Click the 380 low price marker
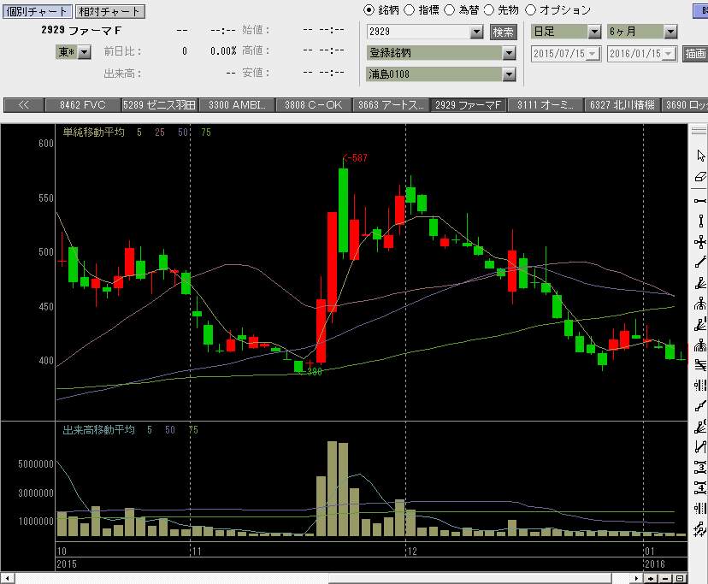The image size is (708, 584). 311,372
